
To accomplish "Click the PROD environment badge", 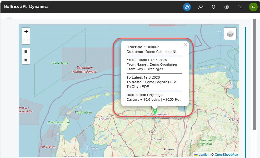I will 187,7.
